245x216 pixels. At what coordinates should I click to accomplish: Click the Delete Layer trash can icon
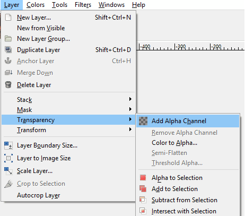[x=8, y=85]
